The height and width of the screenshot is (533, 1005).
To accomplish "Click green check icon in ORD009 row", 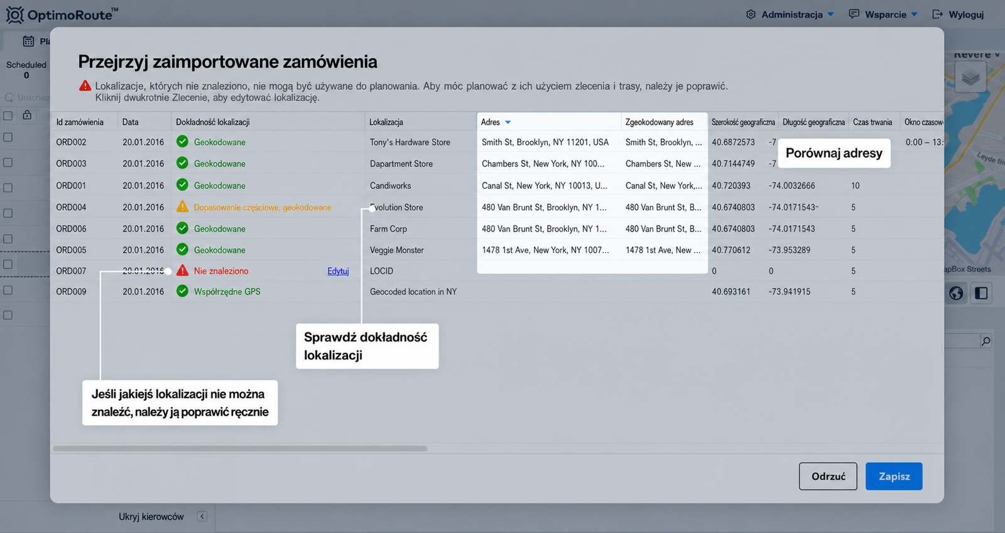I will tap(182, 291).
